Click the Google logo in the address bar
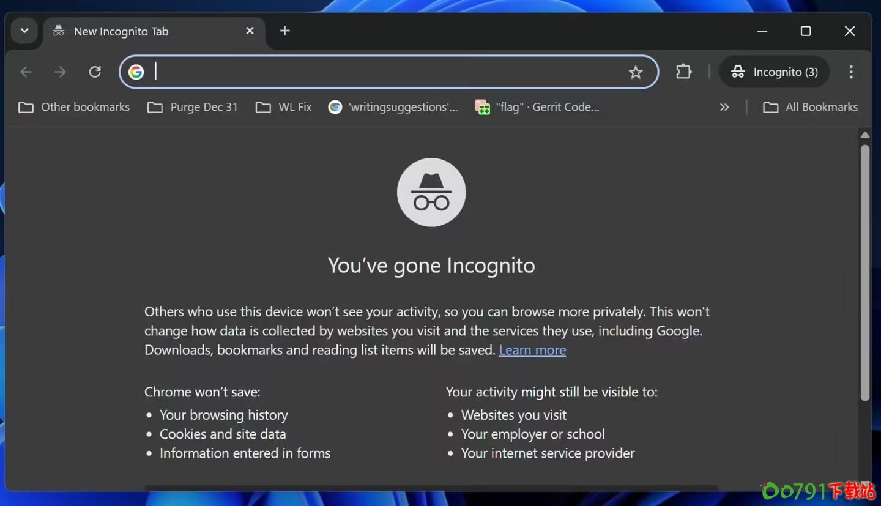 point(136,72)
